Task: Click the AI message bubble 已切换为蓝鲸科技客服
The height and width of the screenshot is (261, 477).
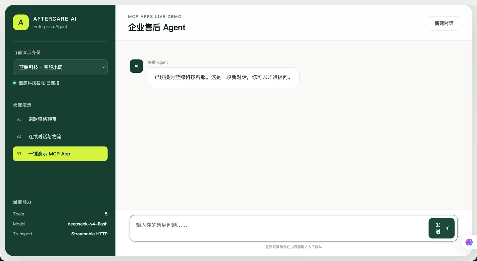Action: click(224, 77)
